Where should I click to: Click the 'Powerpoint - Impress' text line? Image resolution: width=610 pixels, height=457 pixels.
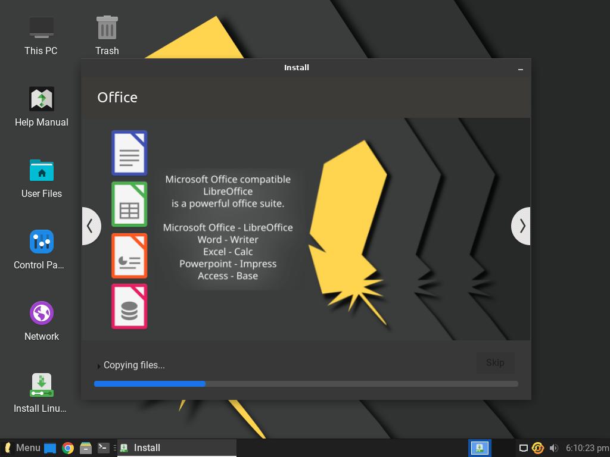[x=228, y=264]
